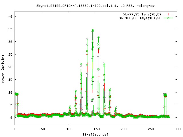Click the x-axis tick label 250
The height and width of the screenshot is (137, 183).
(x=151, y=129)
